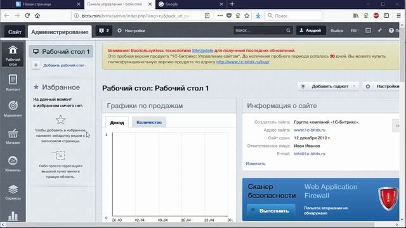406x228 pixels.
Task: Open www.1c-bitrix.ru site address link
Action: tap(310, 130)
